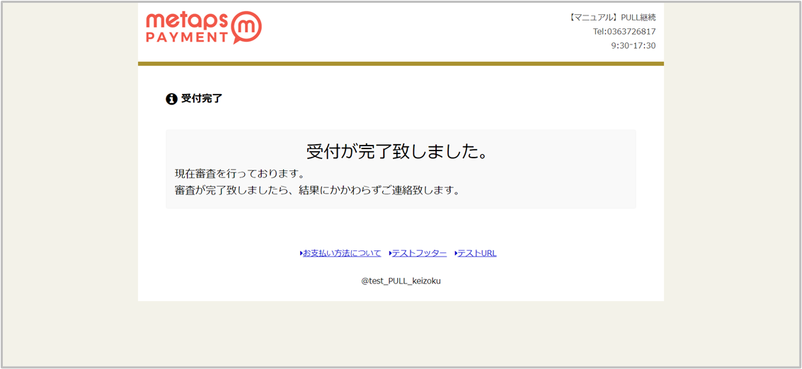Click the PAYMENT word in the logo

tap(186, 37)
